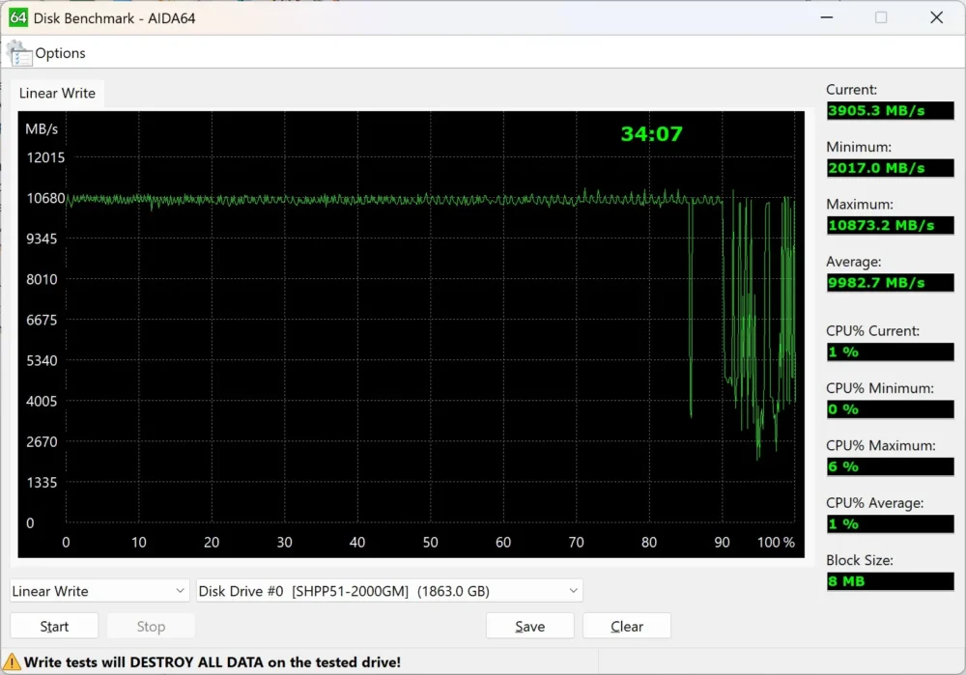
Task: Clear the benchmark graph
Action: click(x=627, y=627)
